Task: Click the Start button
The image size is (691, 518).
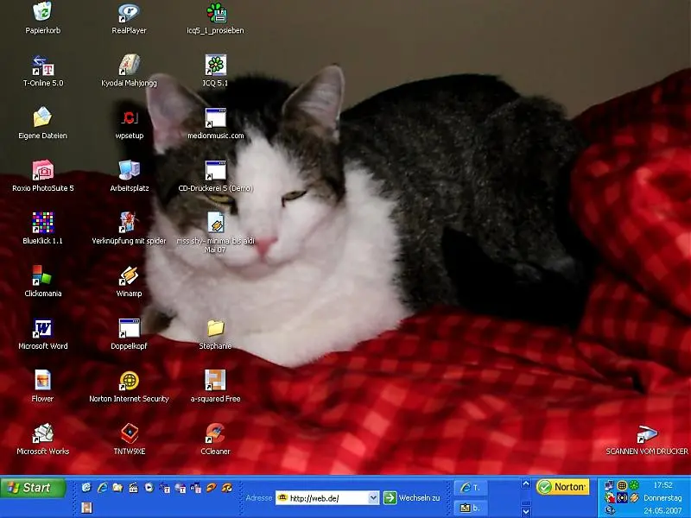Action: pos(33,488)
